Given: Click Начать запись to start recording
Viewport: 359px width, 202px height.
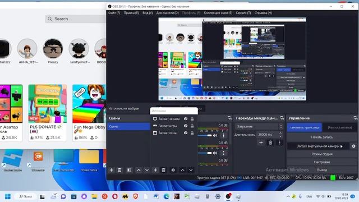Looking at the screenshot, I should pyautogui.click(x=321, y=137).
